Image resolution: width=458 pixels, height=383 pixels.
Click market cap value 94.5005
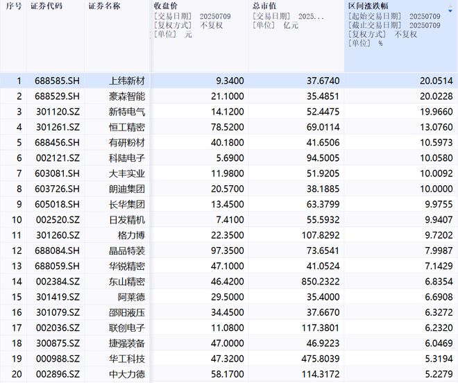click(323, 158)
